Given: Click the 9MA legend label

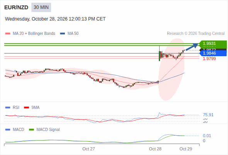Looking at the screenshot, I should (36, 108).
